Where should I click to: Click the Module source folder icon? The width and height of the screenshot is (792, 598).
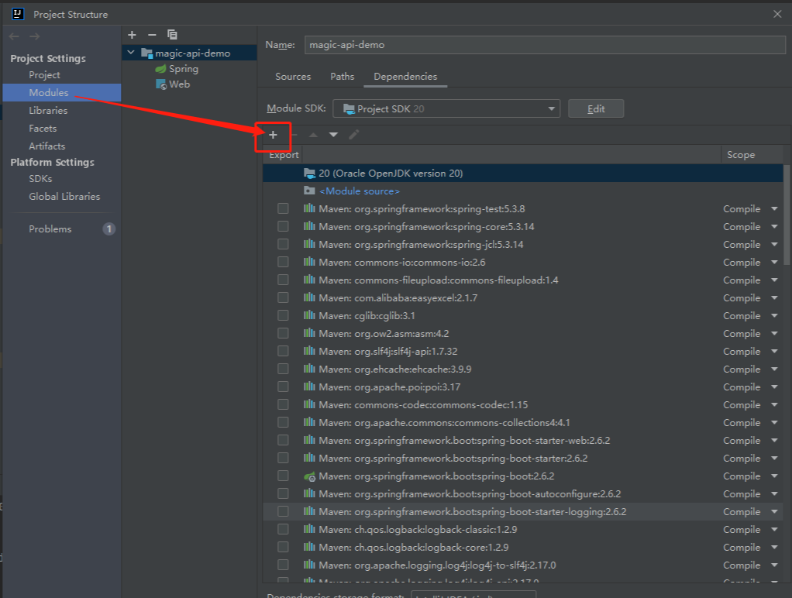point(310,191)
